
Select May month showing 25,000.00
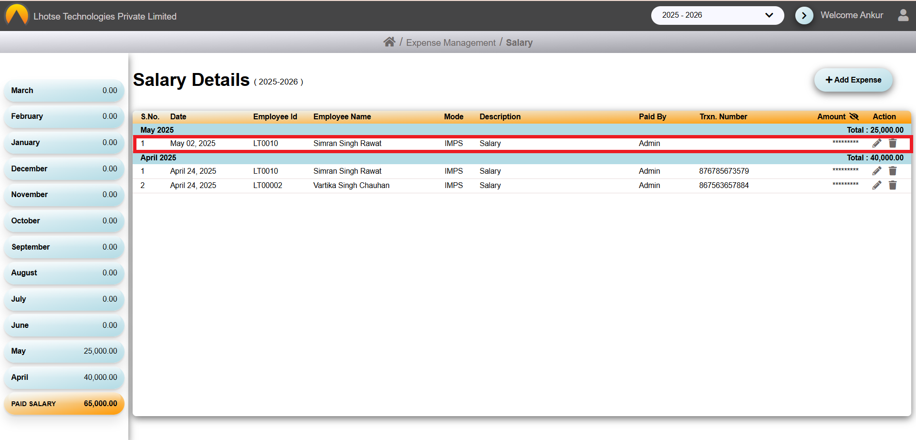click(64, 351)
